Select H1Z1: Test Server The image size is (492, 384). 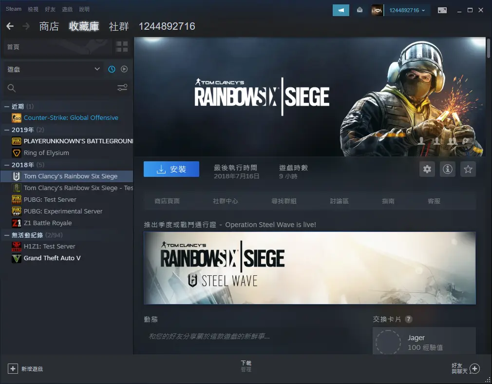[50, 247]
